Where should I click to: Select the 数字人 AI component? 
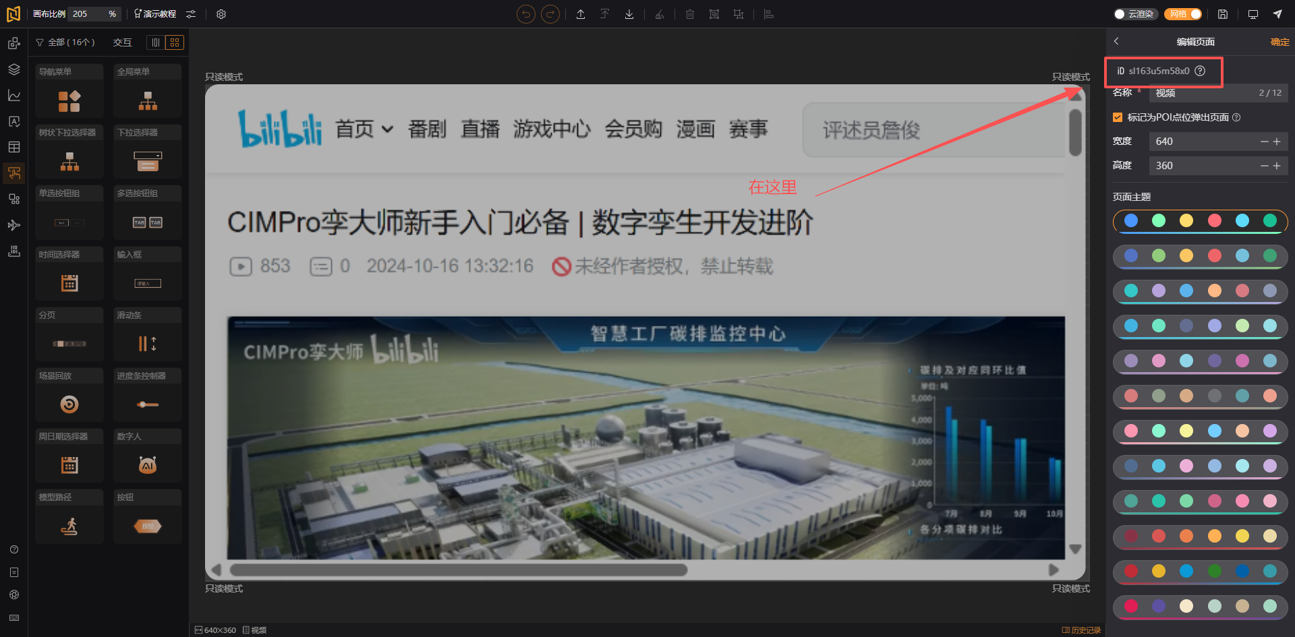tap(148, 456)
